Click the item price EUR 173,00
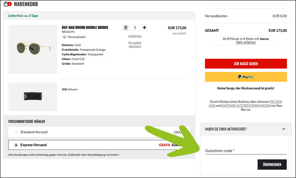Viewport: 296px width, 178px height. (177, 28)
